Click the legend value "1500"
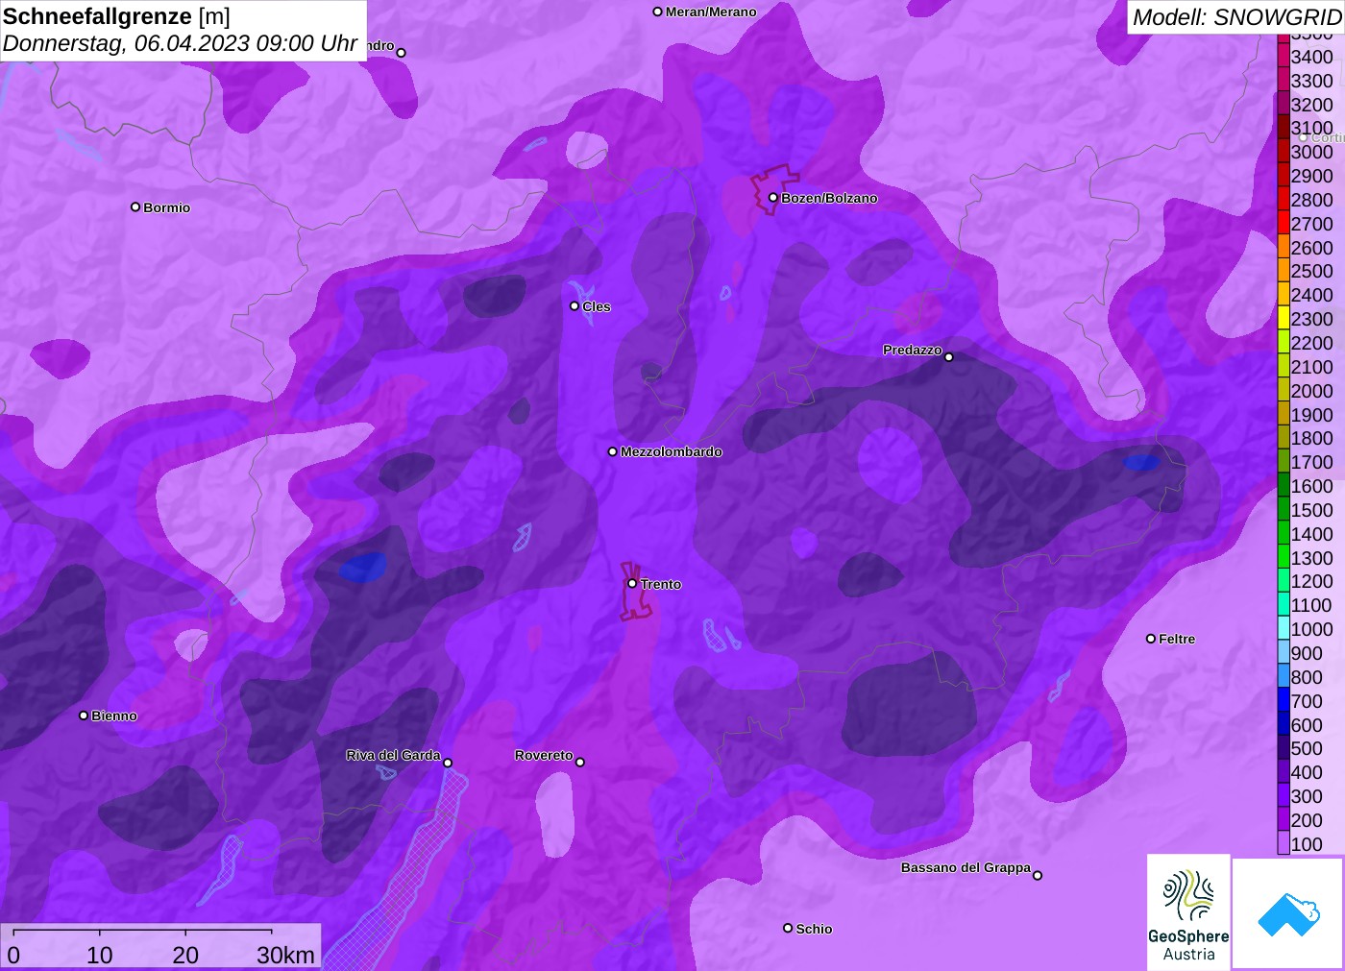The image size is (1345, 971). coord(1312,510)
